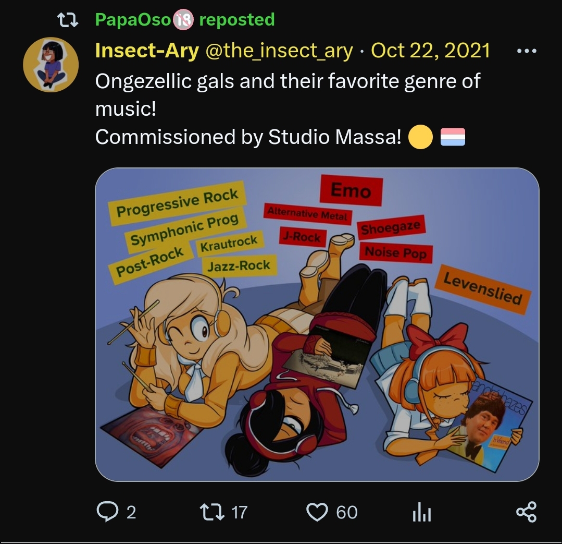Visit the PapaOso profile link
This screenshot has width=562, height=544.
point(133,20)
